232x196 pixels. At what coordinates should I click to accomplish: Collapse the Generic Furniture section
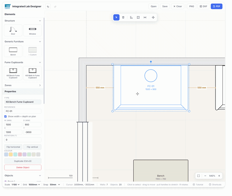coord(40,42)
